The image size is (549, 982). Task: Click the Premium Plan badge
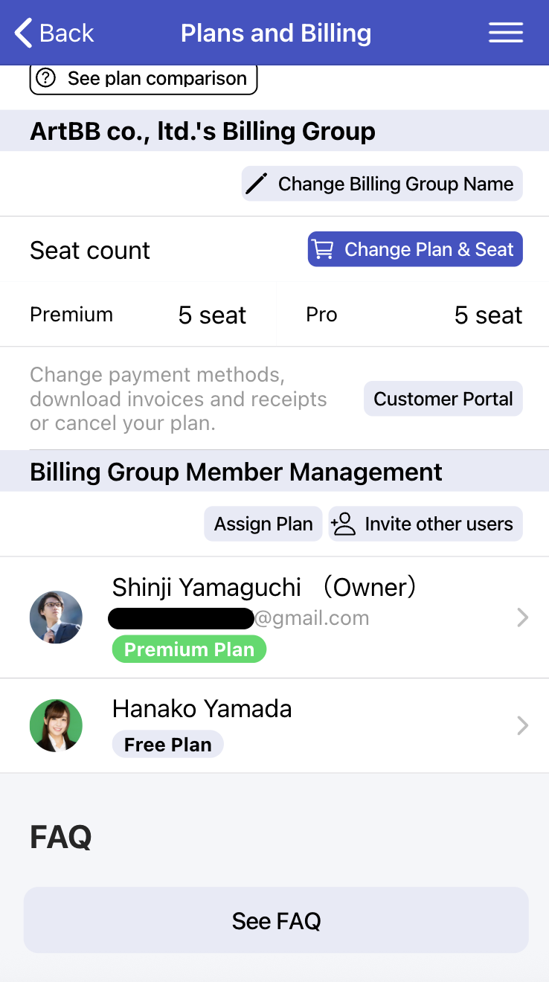(189, 649)
